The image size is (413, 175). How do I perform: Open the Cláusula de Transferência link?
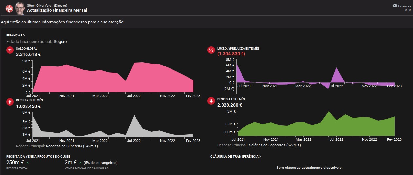coord(236,156)
